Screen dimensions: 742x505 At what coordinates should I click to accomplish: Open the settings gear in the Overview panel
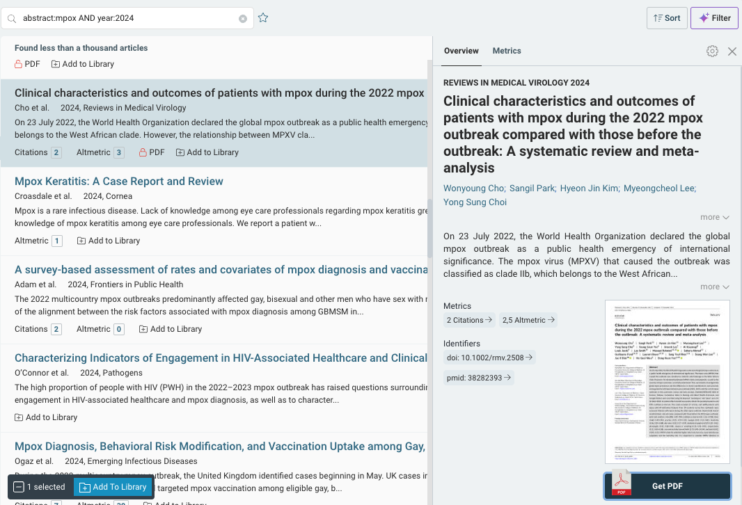[x=712, y=51]
